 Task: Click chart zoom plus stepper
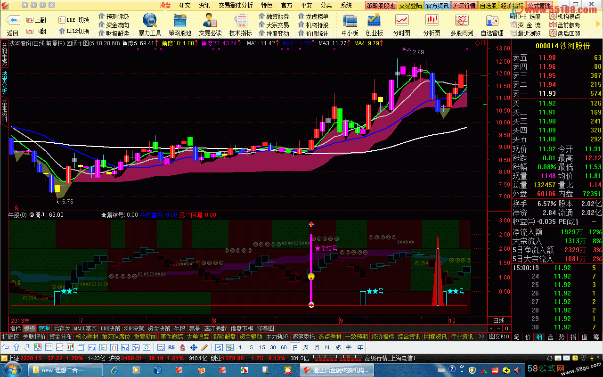coord(491,328)
